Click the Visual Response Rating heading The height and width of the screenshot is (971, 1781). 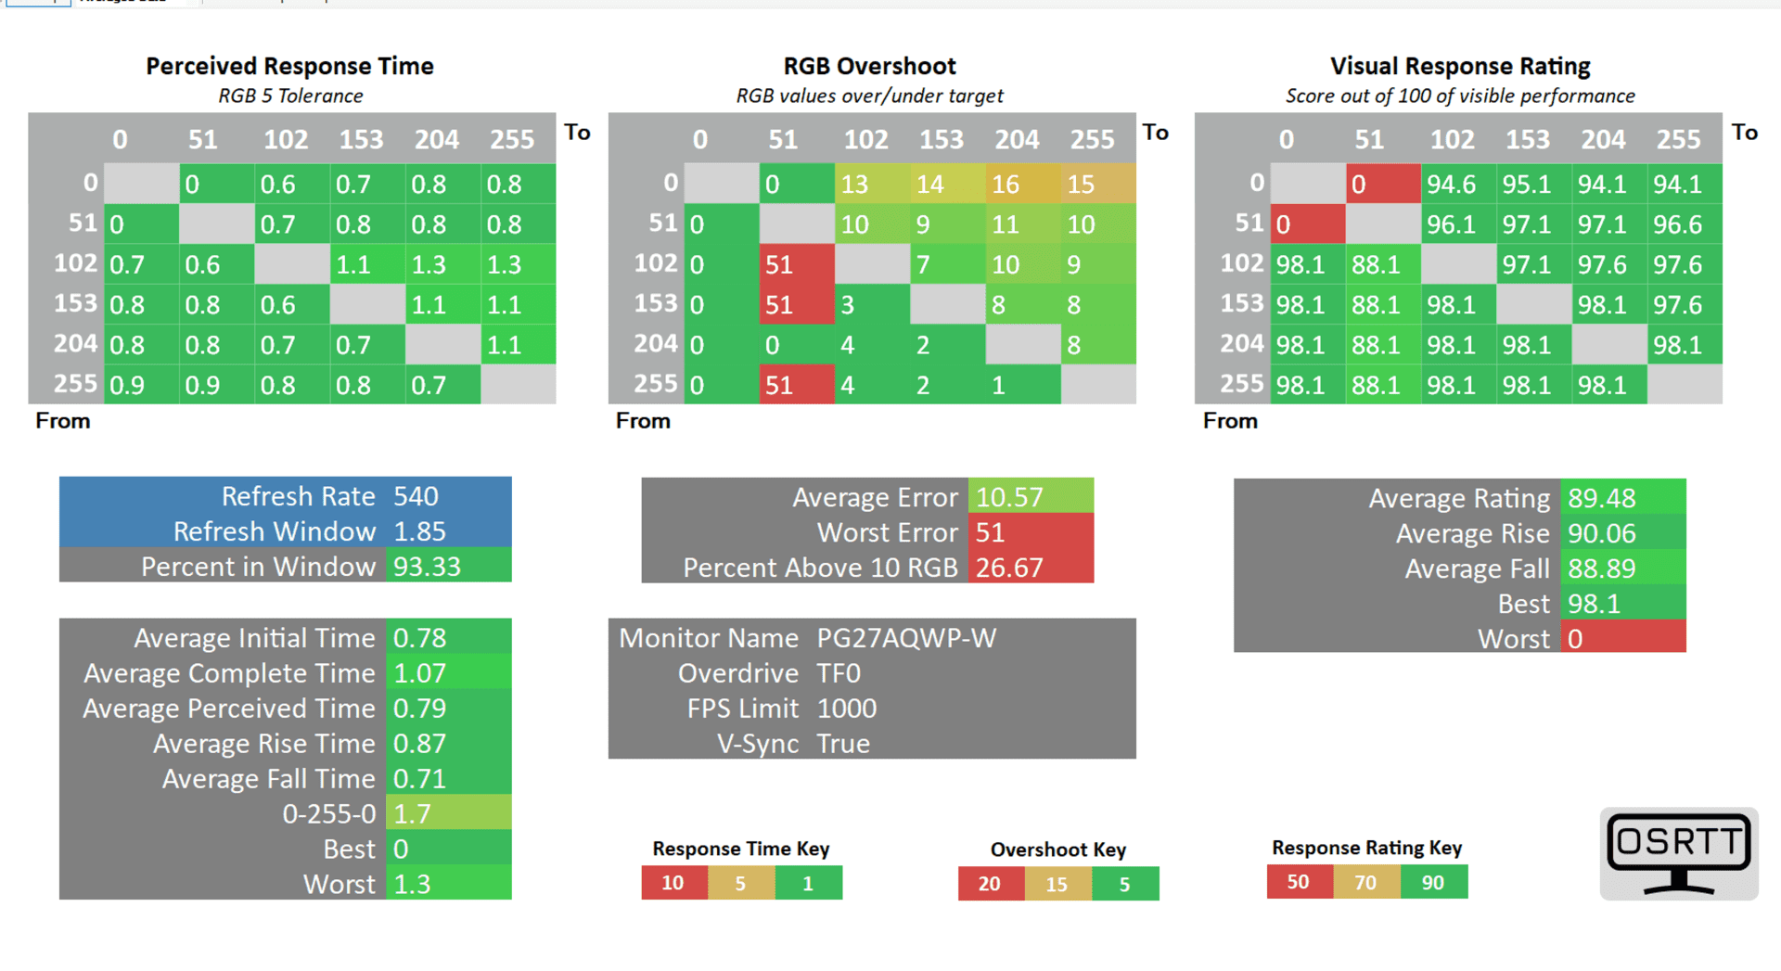[x=1459, y=66]
